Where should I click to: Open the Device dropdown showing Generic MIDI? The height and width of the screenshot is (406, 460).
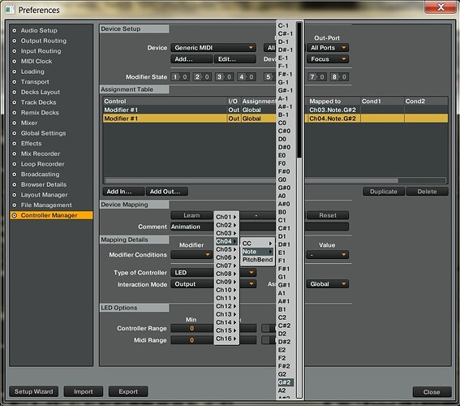213,48
